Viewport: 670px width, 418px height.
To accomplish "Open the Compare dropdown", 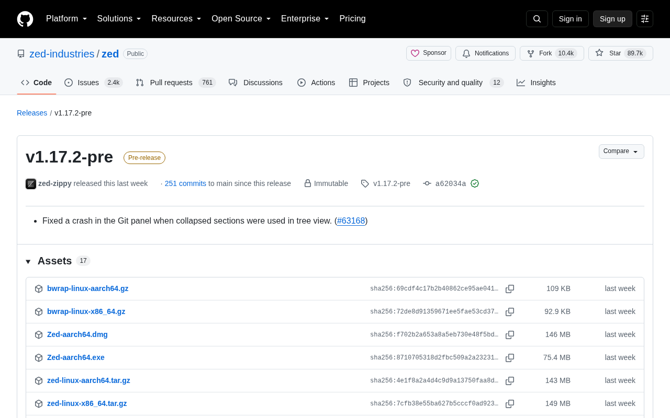I will click(x=621, y=152).
